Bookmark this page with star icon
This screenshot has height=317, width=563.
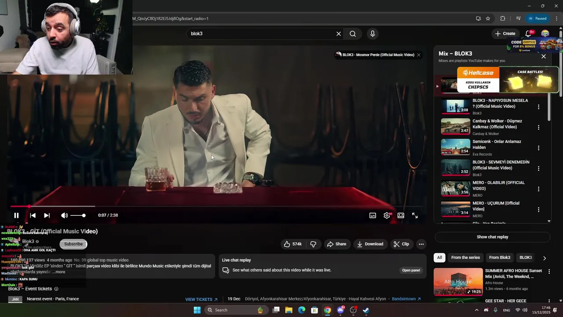point(488,18)
